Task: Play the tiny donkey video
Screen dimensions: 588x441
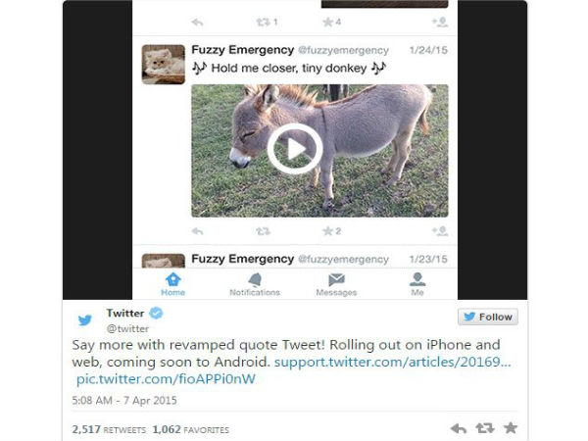Action: tap(295, 149)
